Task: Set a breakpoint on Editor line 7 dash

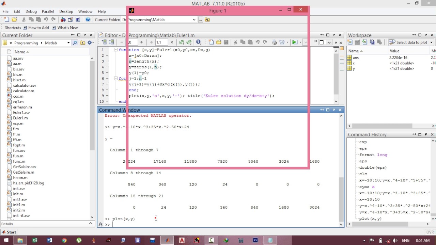Action: (x=107, y=84)
